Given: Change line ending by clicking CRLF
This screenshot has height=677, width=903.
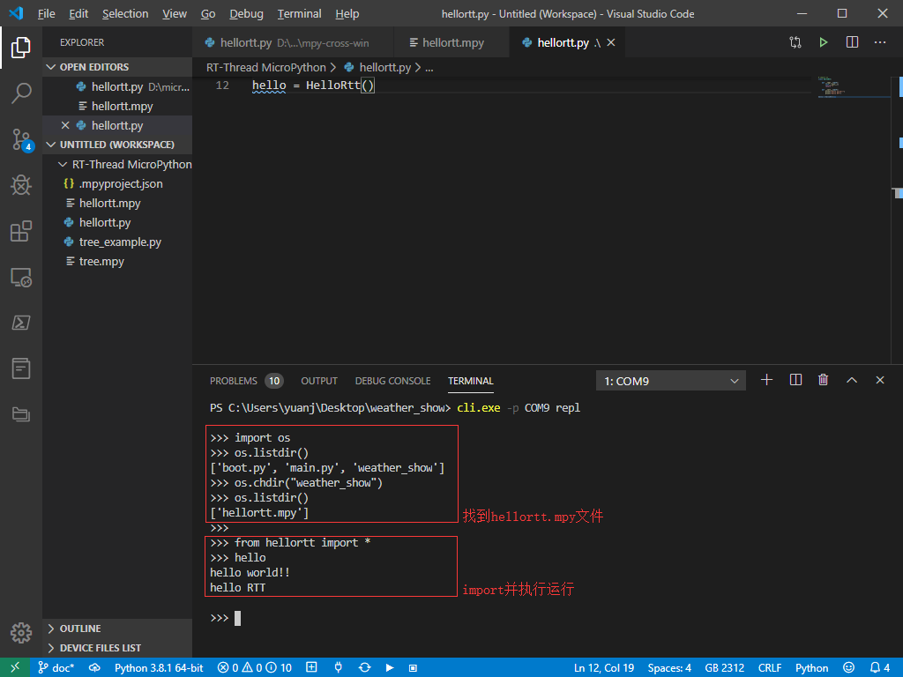Looking at the screenshot, I should [769, 667].
